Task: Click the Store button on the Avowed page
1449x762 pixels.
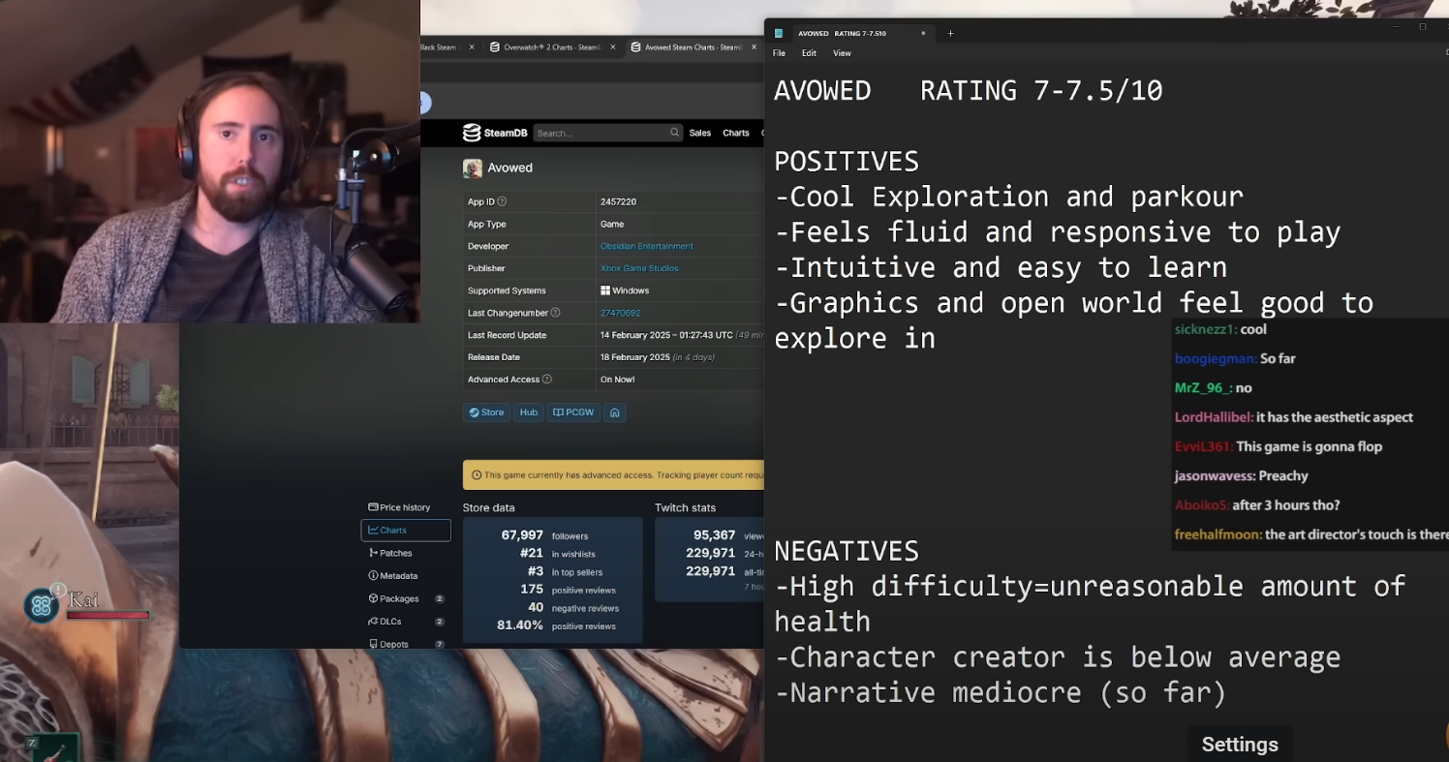Action: click(x=486, y=412)
